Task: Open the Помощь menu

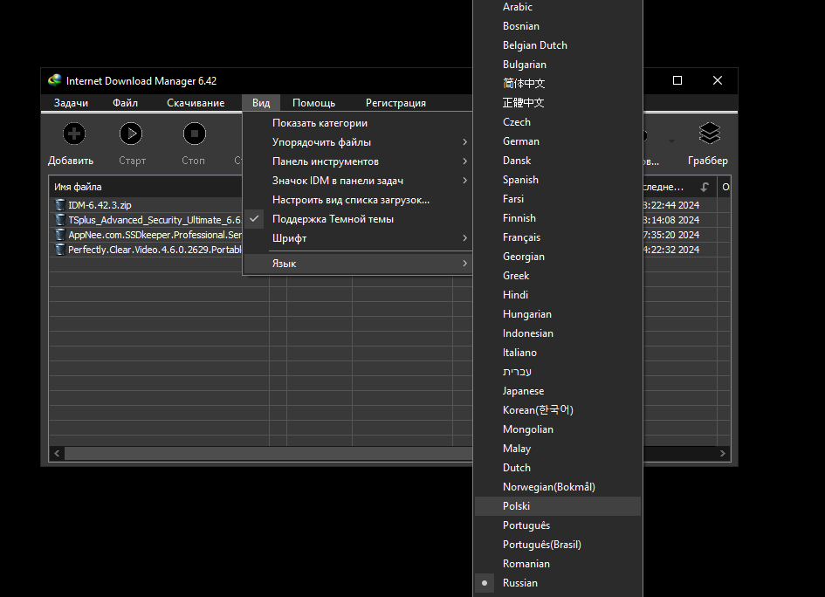Action: click(313, 103)
